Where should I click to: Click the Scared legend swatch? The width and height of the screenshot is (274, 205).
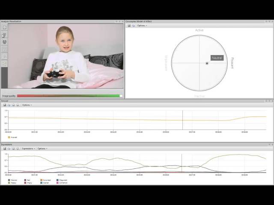42,183
